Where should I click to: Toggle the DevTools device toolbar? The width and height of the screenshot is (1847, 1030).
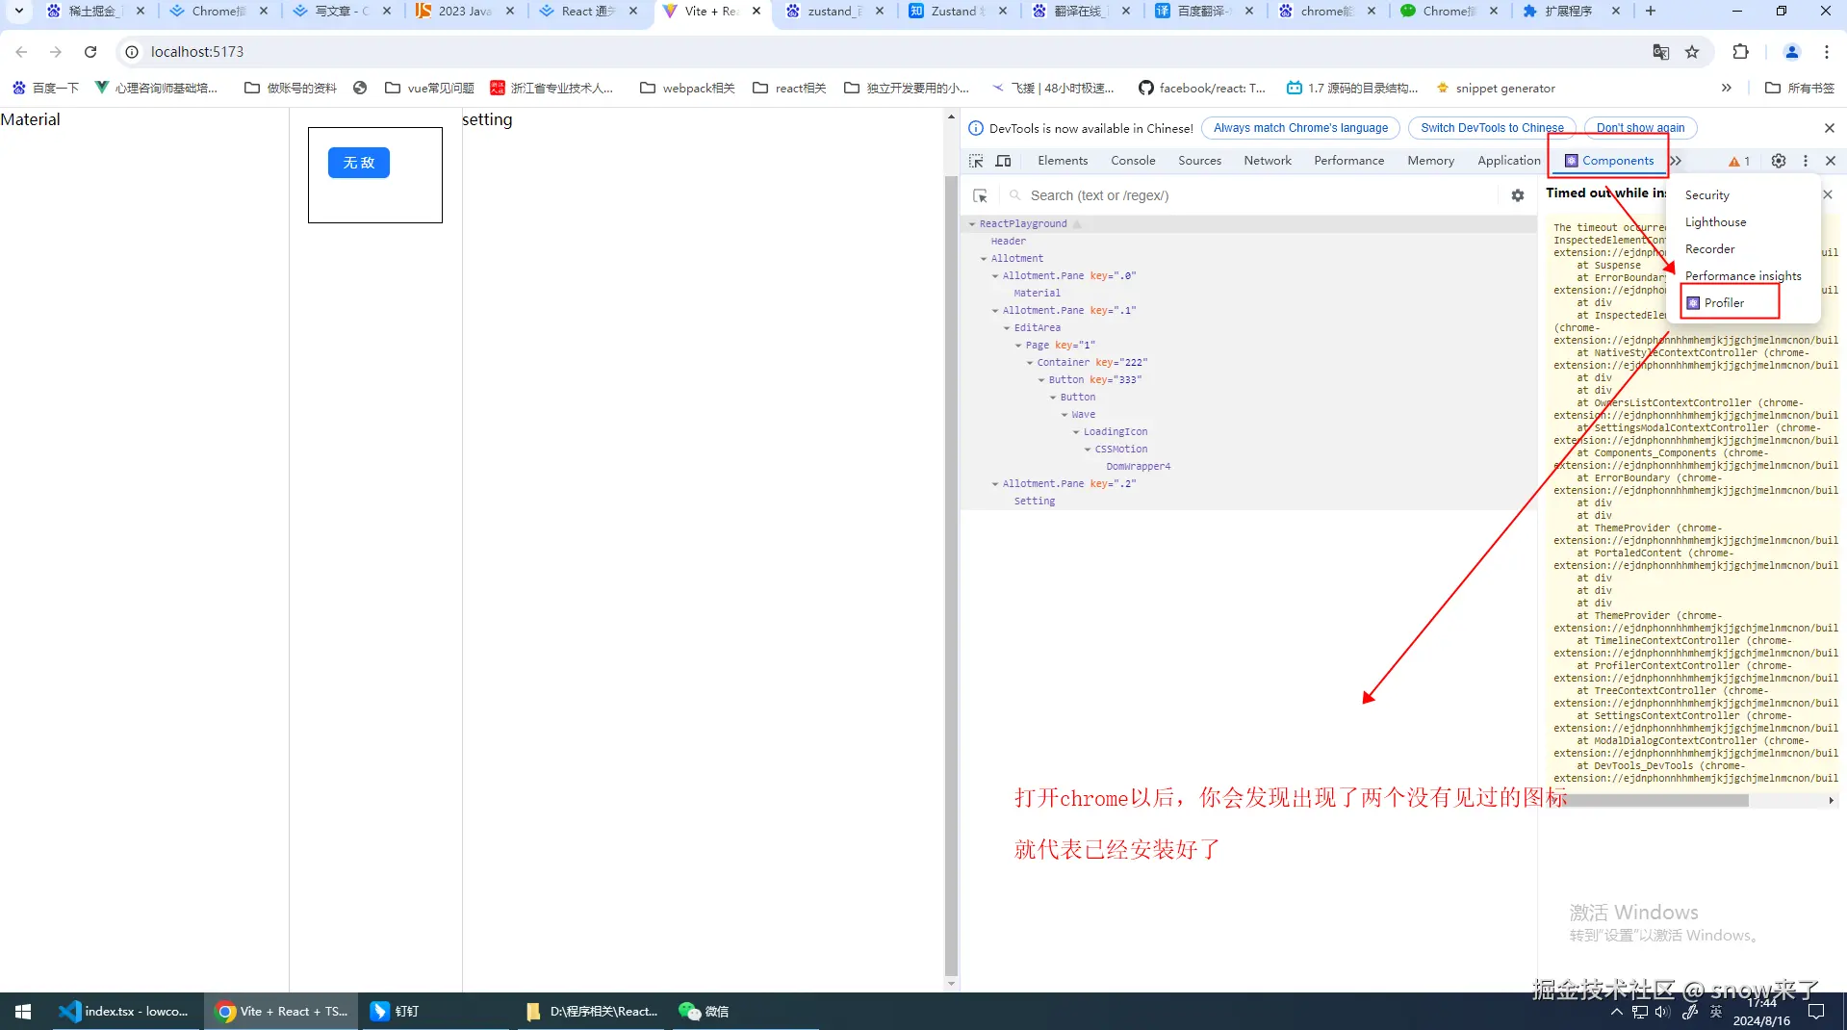(1004, 161)
